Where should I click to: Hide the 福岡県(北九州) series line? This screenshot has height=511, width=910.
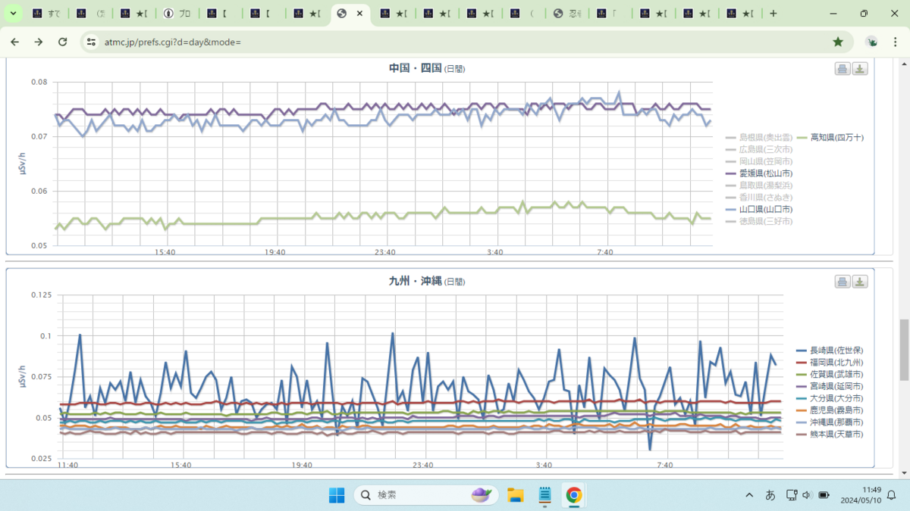(x=830, y=363)
